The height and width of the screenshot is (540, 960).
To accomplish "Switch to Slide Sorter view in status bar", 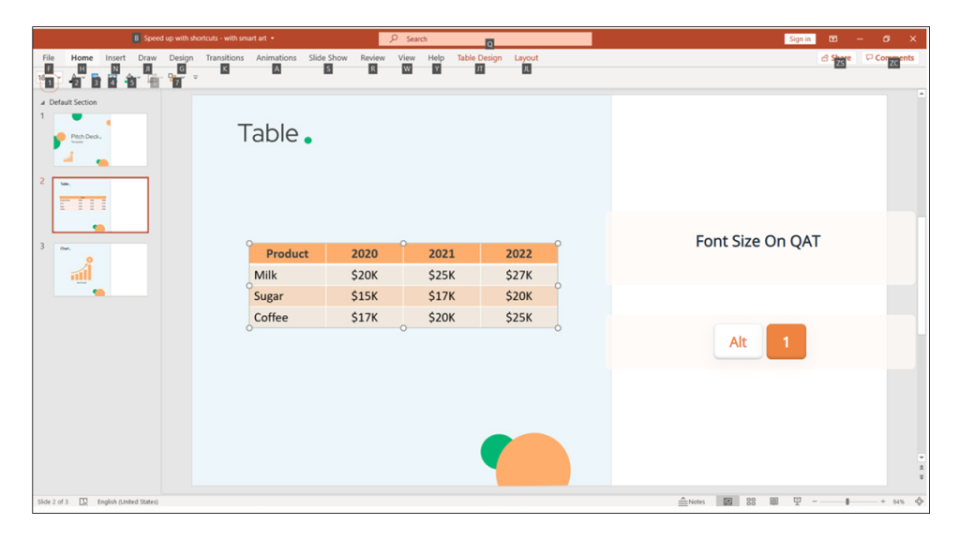I will click(x=751, y=502).
